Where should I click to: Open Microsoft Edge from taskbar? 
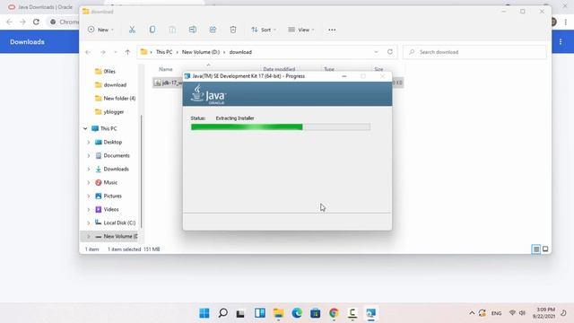click(x=297, y=313)
